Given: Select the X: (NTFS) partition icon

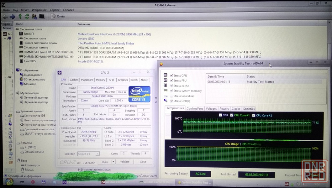Looking at the screenshot, I should pos(22,148).
